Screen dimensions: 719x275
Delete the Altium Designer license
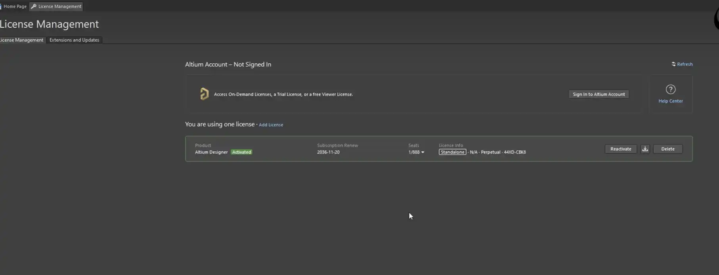coord(667,149)
